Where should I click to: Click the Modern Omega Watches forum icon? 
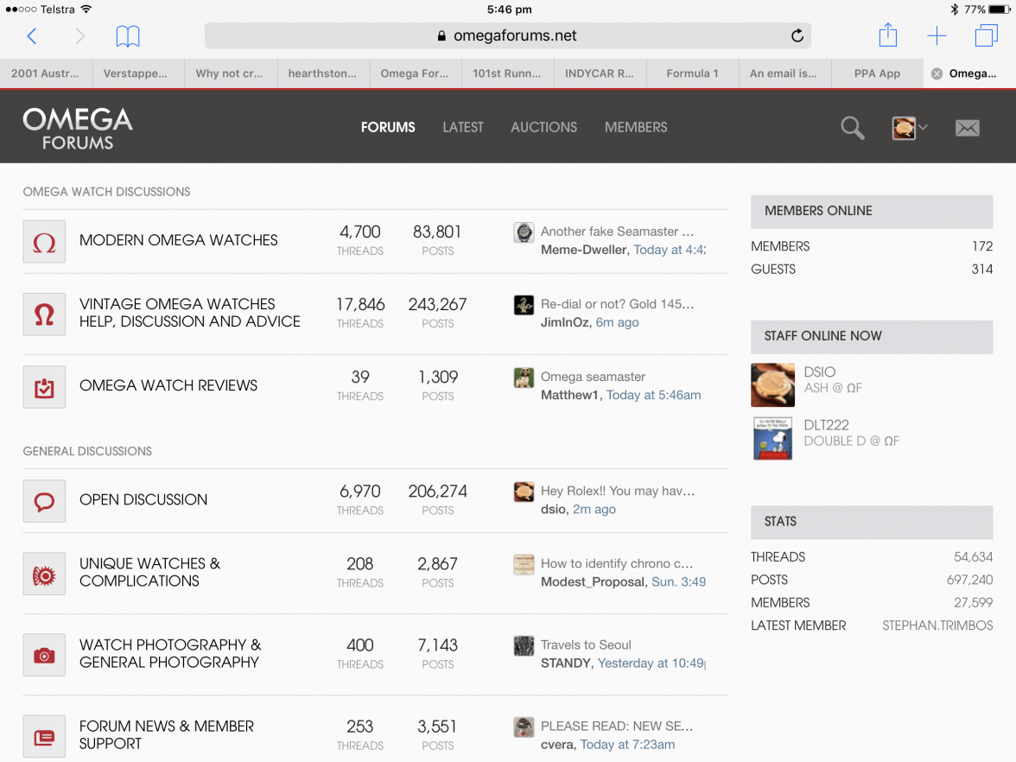click(x=44, y=242)
